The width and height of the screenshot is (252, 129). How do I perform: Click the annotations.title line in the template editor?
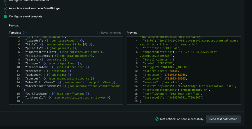pos(59,44)
